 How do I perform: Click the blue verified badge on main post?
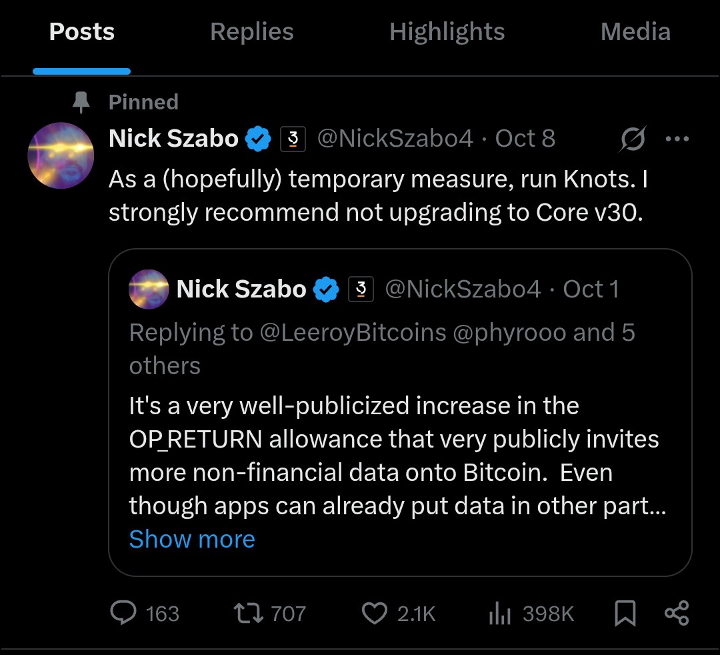[258, 139]
